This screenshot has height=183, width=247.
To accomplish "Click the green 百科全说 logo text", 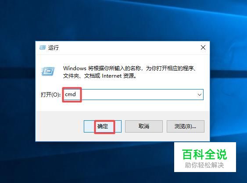I will 204,154.
